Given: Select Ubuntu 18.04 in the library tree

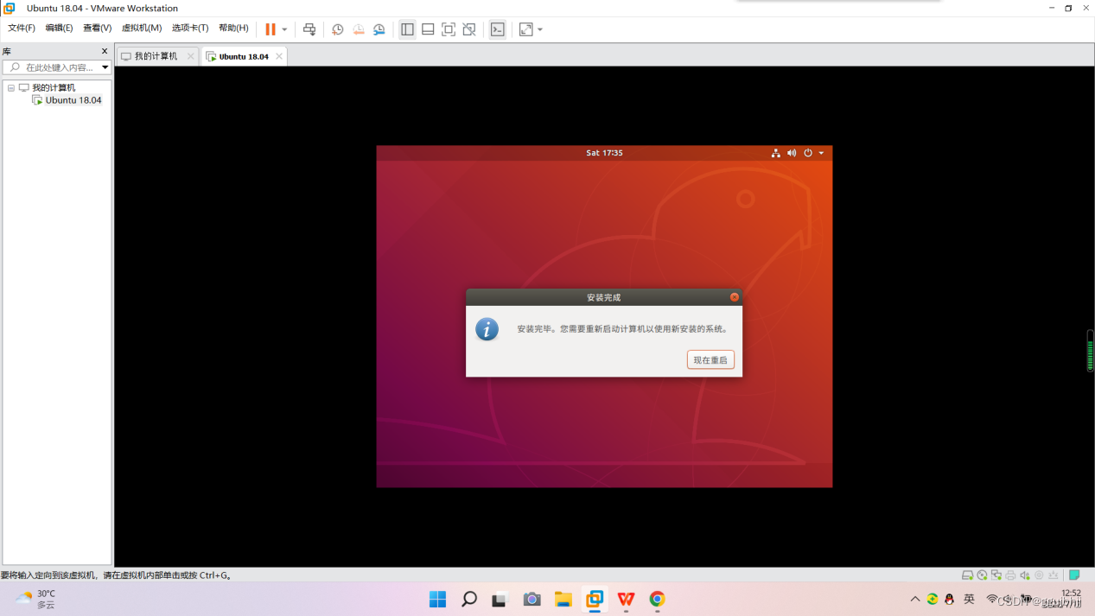Looking at the screenshot, I should pos(73,100).
